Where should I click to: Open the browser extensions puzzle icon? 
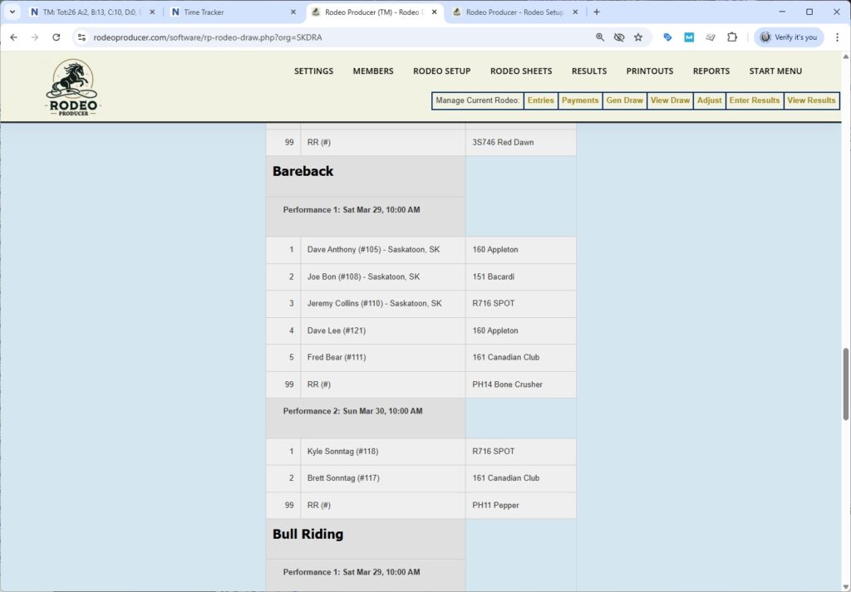(x=732, y=37)
